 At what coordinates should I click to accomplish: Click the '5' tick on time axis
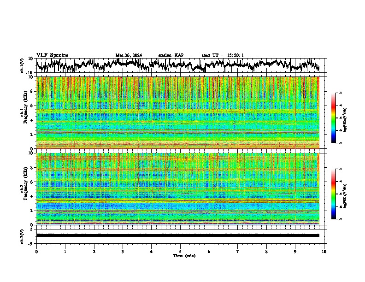[180, 252]
